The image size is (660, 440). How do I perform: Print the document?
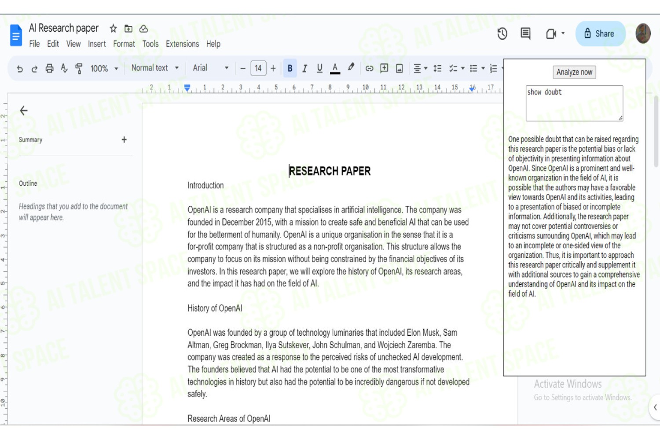49,68
